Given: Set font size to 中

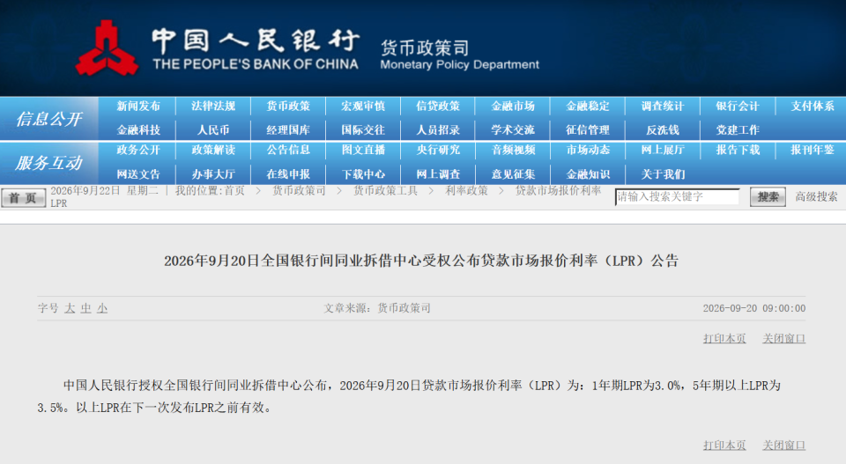Looking at the screenshot, I should click(x=85, y=308).
